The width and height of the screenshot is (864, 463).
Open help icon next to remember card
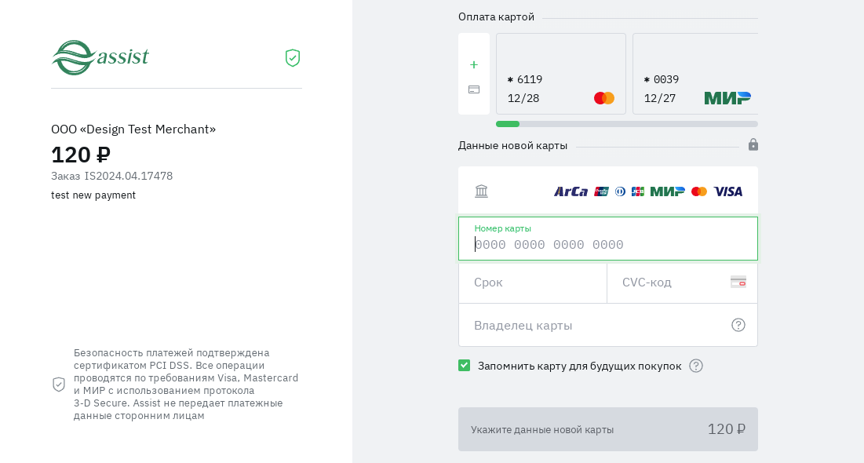click(x=696, y=366)
